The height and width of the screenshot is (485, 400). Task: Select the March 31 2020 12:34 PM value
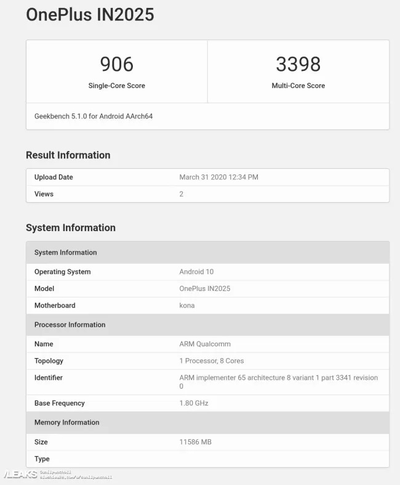tap(218, 177)
